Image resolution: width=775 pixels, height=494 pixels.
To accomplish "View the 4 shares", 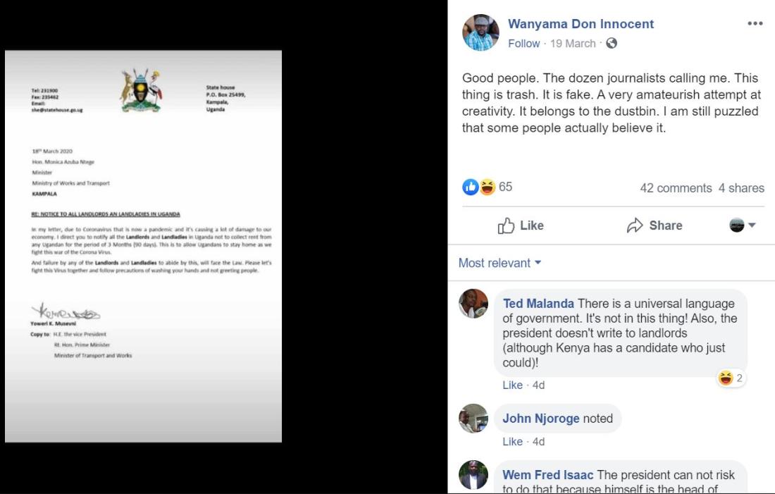I will [x=741, y=188].
